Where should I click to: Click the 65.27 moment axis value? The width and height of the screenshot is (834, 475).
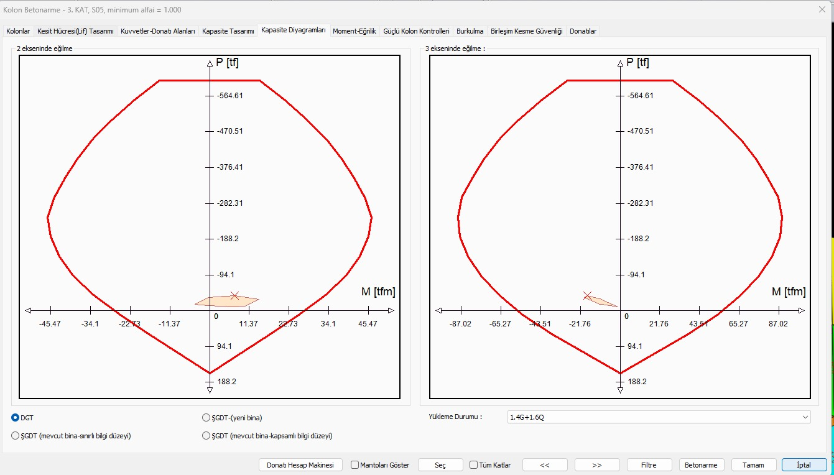point(738,324)
